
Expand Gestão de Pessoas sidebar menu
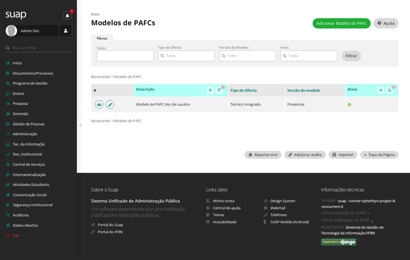[38, 124]
